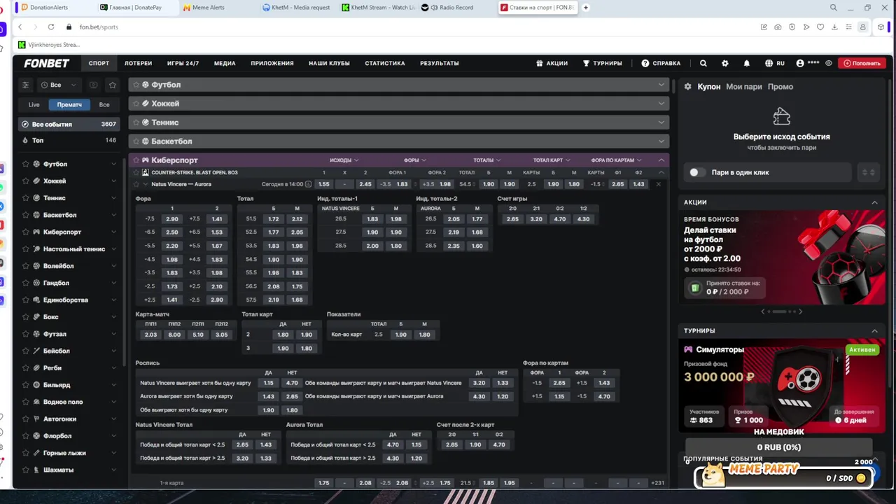Open ИСХОДЫ column dropdown
This screenshot has height=504, width=896.
coord(344,160)
